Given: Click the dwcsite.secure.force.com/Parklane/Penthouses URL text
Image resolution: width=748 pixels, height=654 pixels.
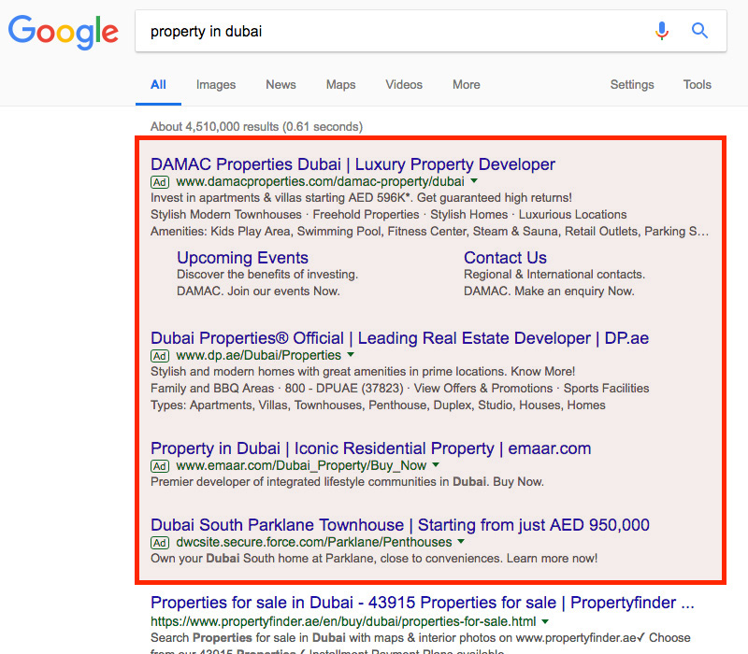Looking at the screenshot, I should 314,542.
